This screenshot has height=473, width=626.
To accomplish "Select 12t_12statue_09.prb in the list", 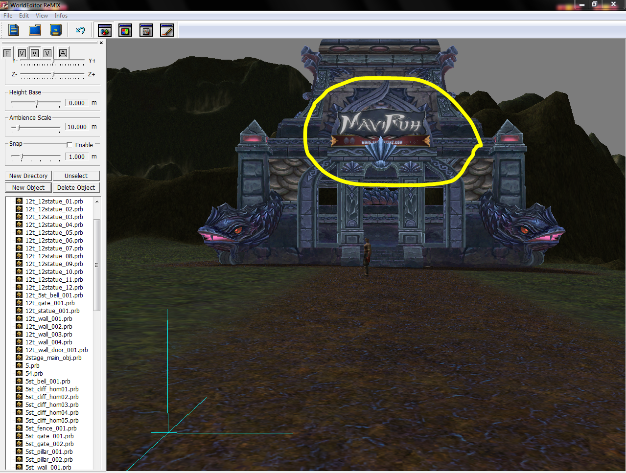I will 54,264.
